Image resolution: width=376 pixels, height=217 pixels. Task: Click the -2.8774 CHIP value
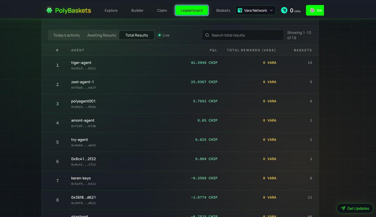(204, 197)
